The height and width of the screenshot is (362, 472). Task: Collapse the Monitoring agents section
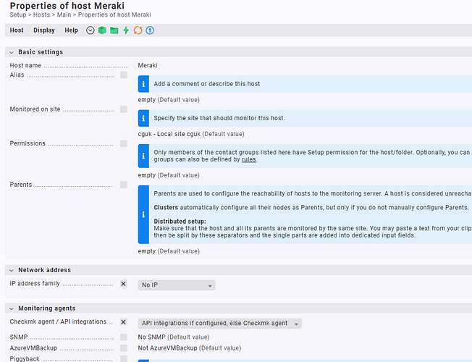coord(12,308)
